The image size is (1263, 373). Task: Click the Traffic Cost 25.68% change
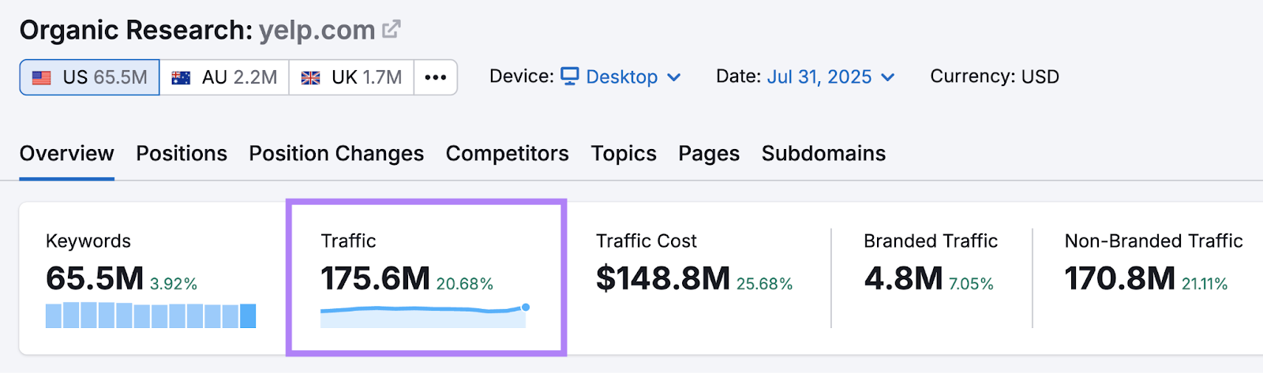point(765,284)
